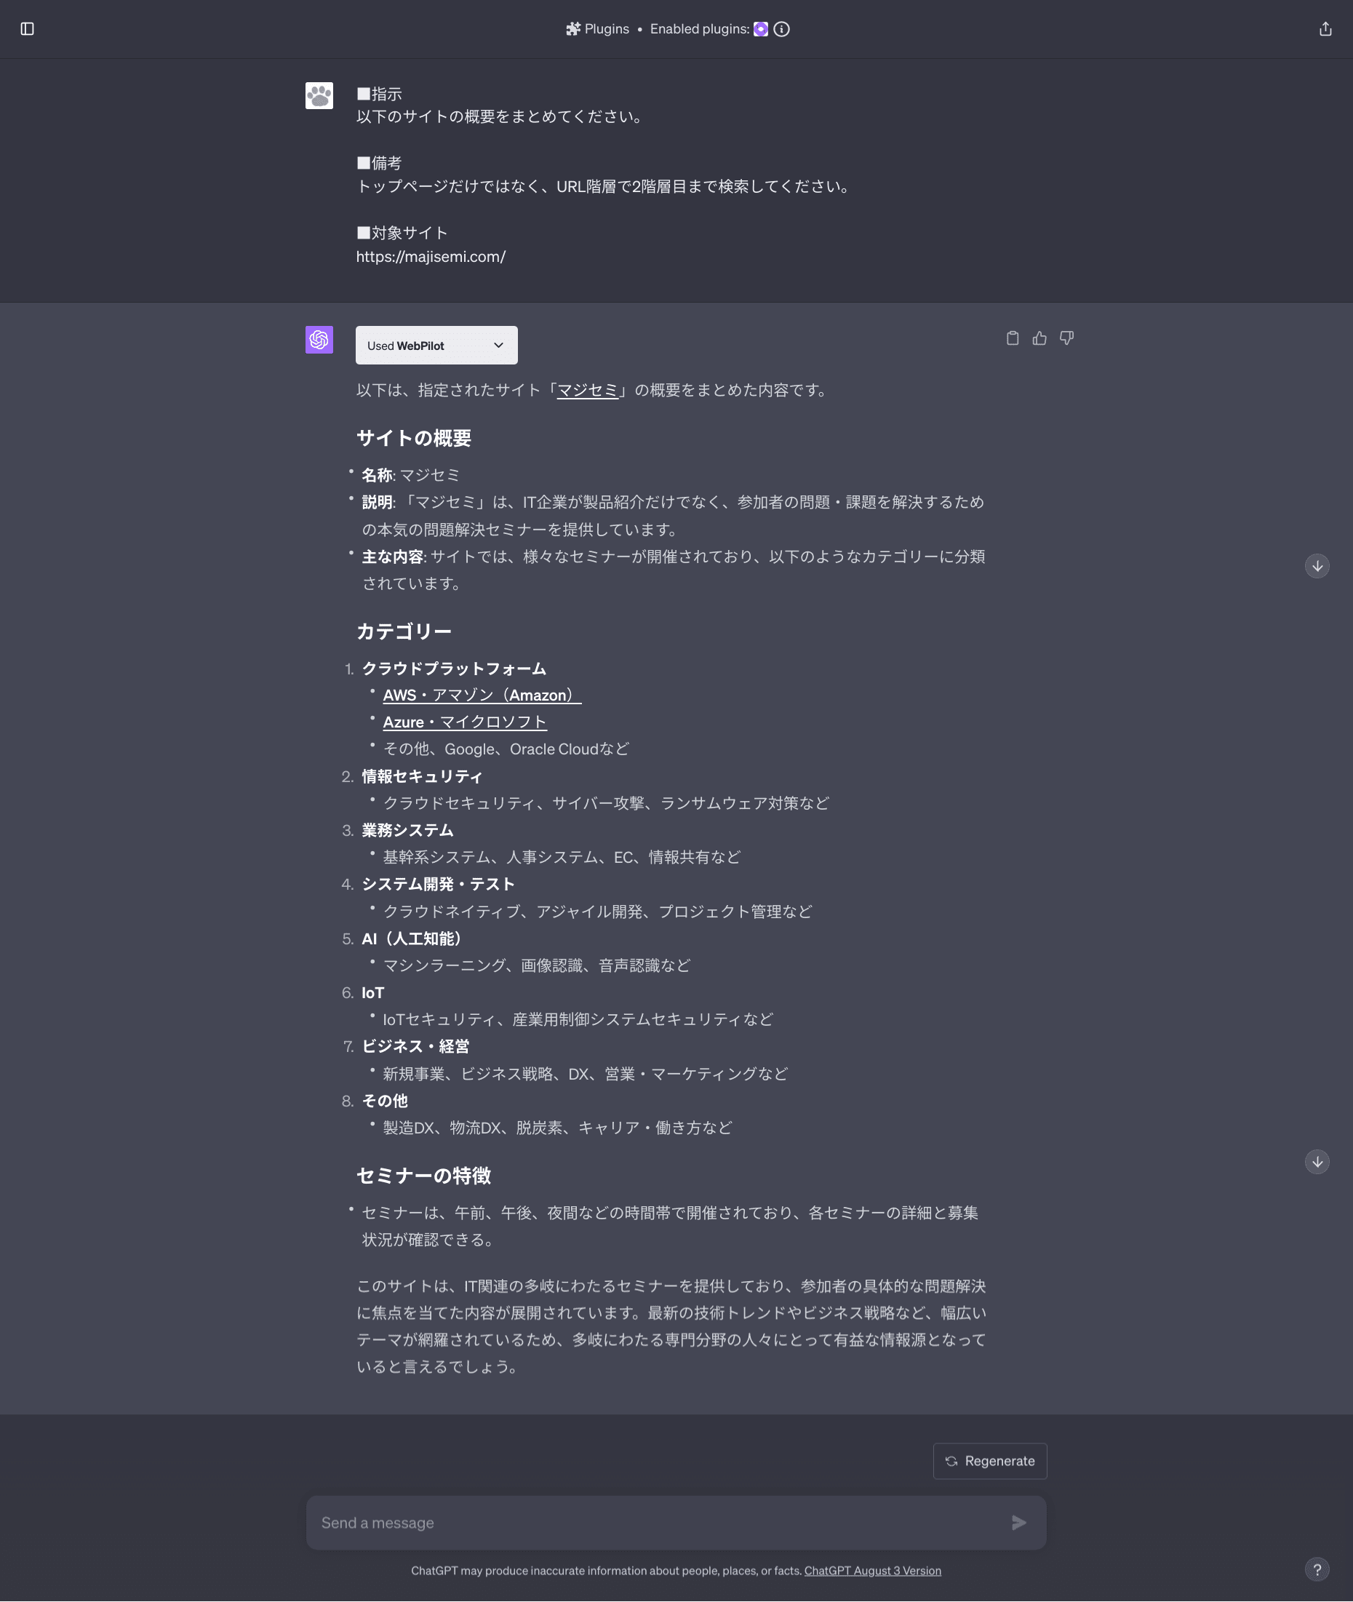The height and width of the screenshot is (1602, 1353).
Task: Open the AWS・アマゾン（Amazon） link
Action: coord(482,695)
